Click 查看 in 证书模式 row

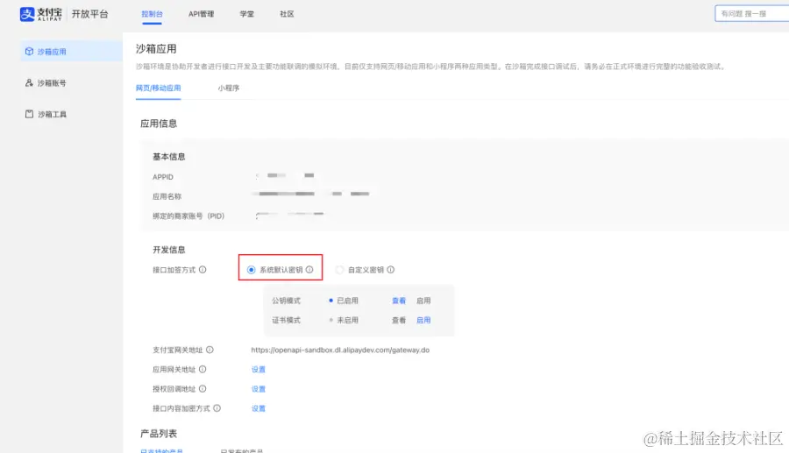[399, 321]
